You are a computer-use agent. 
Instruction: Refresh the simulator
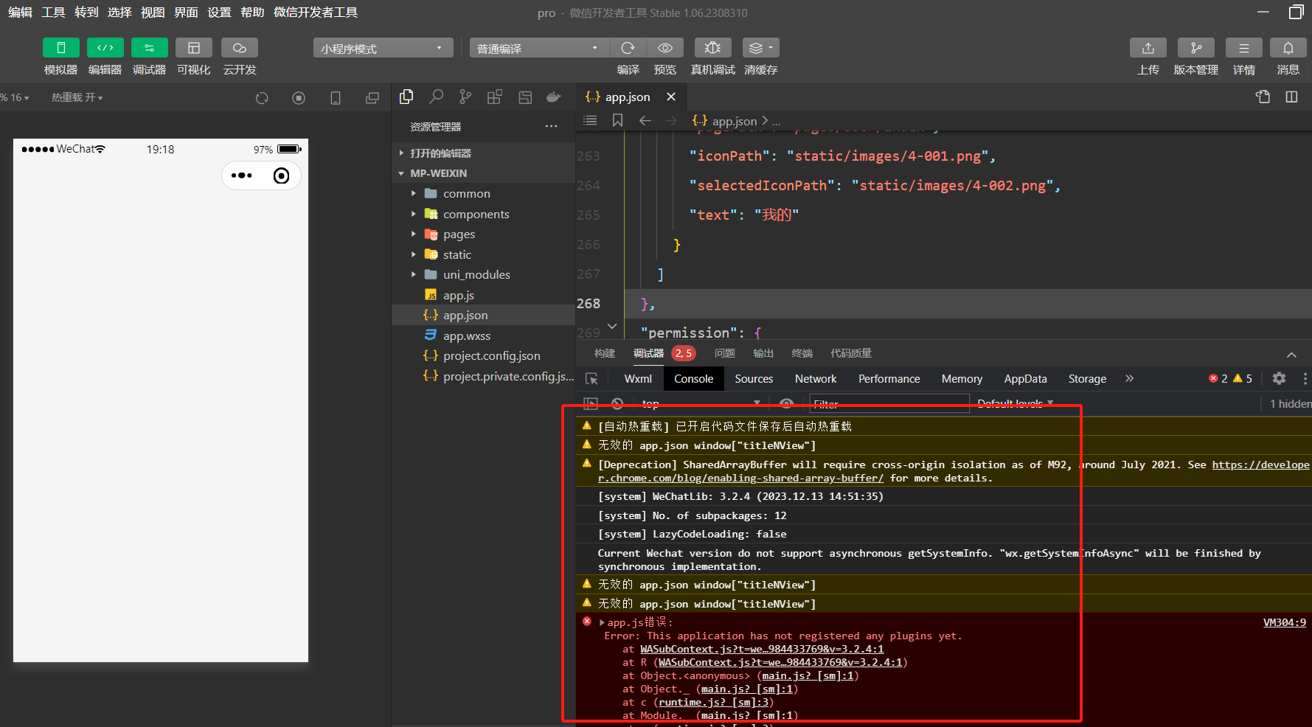tap(262, 98)
